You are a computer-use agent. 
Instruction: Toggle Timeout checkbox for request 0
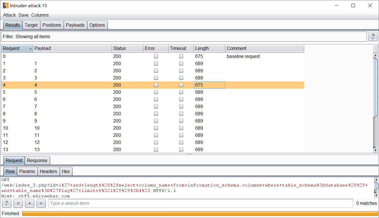(181, 57)
